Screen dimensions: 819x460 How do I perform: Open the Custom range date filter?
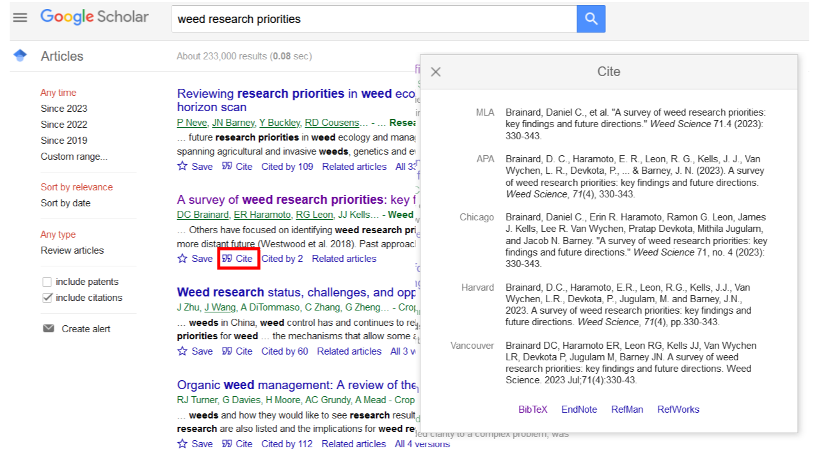click(x=74, y=157)
